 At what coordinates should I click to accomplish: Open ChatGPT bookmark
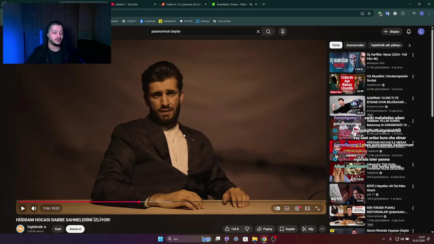[x=129, y=21]
